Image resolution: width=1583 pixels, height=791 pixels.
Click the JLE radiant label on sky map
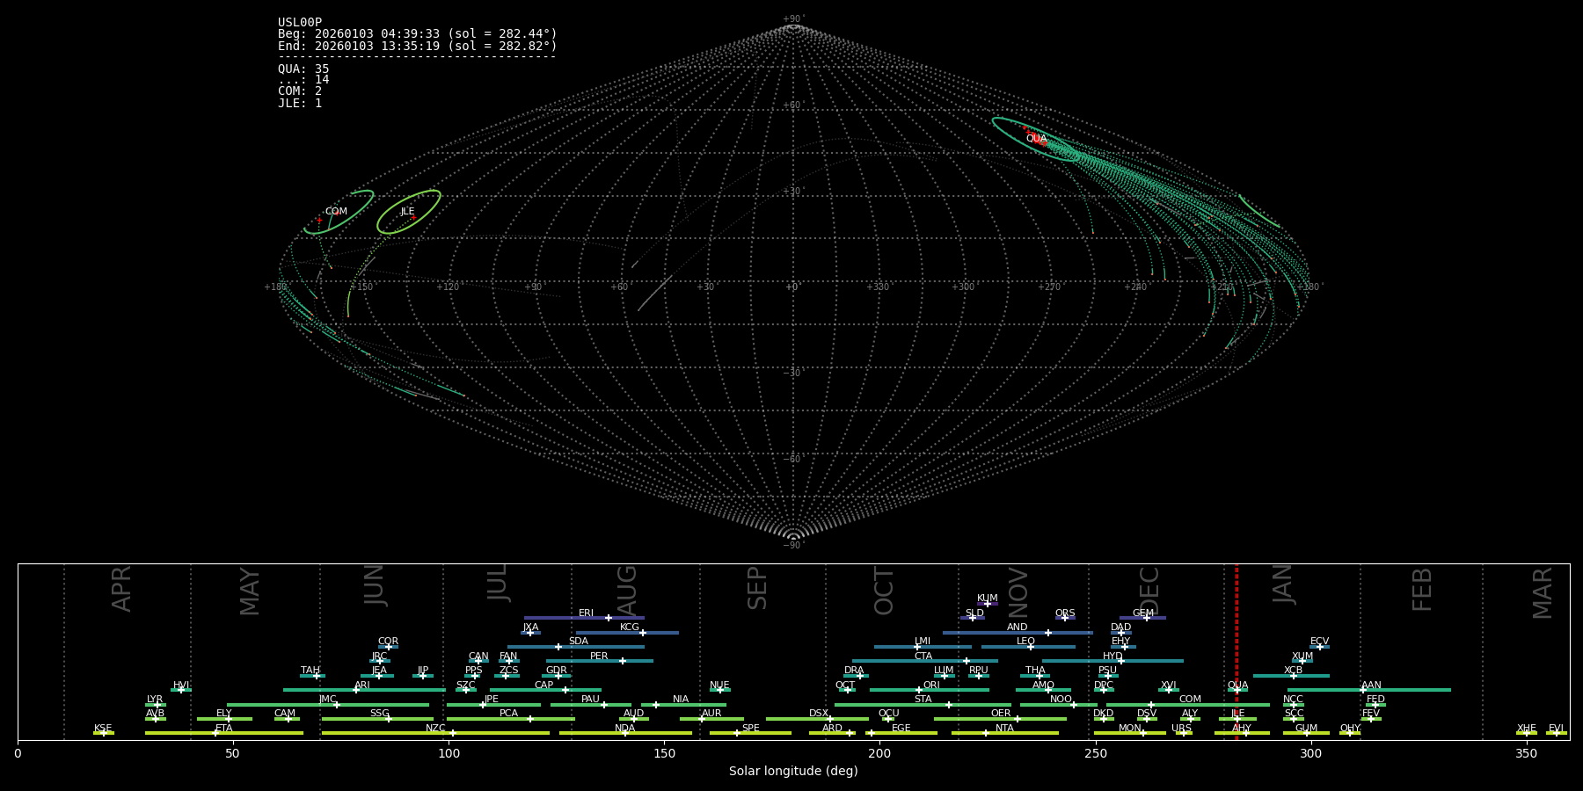pyautogui.click(x=407, y=212)
